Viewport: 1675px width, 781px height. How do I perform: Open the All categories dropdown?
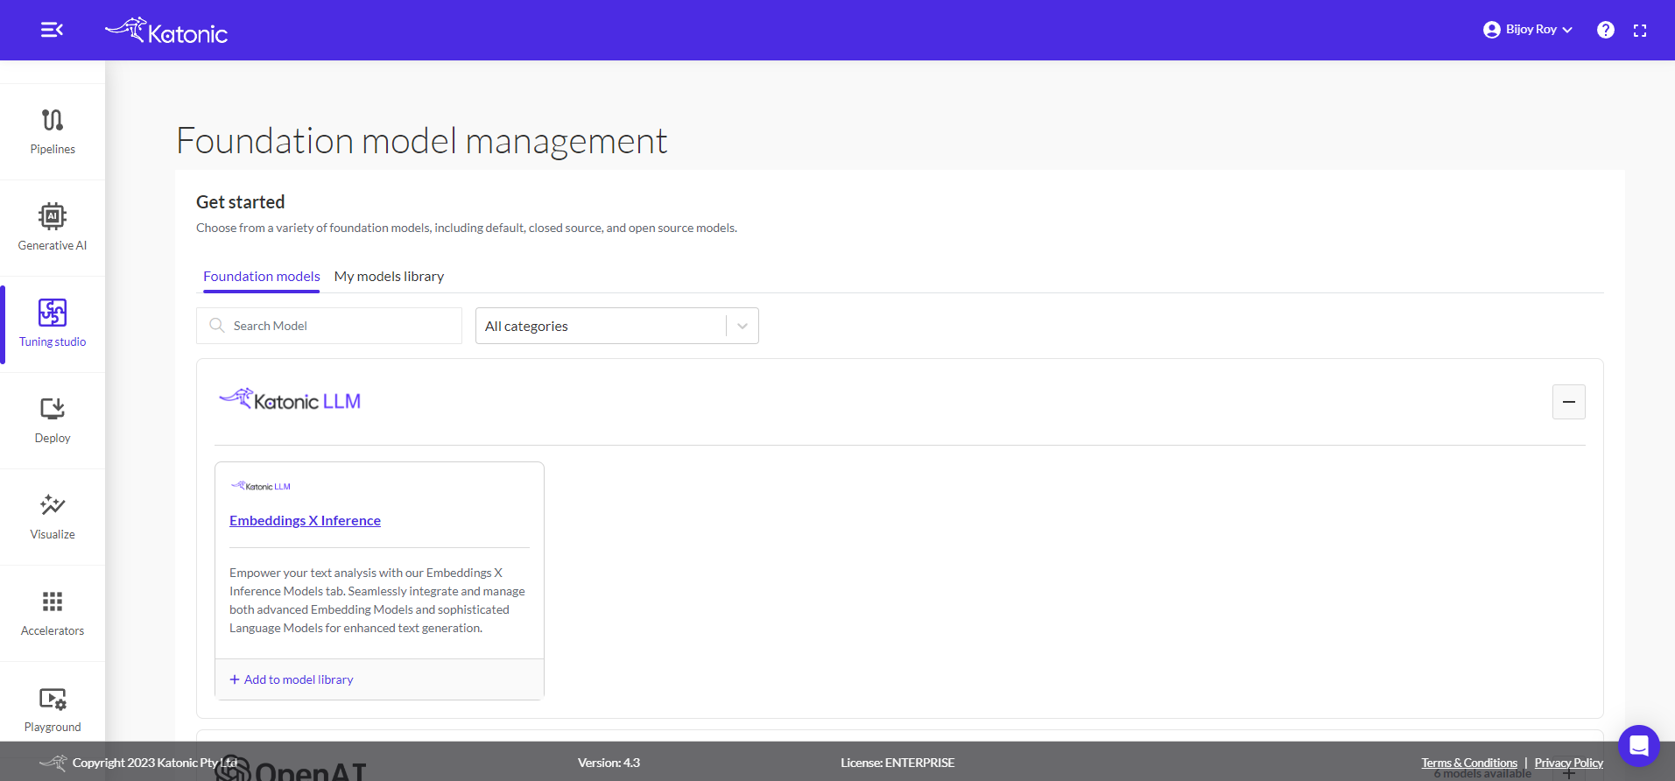pyautogui.click(x=617, y=326)
